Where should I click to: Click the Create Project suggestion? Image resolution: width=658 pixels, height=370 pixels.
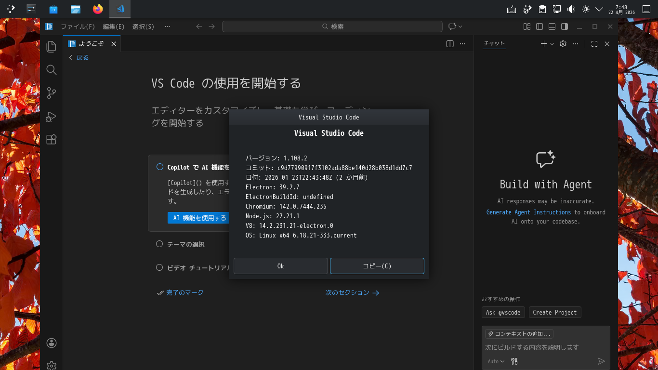click(x=555, y=312)
